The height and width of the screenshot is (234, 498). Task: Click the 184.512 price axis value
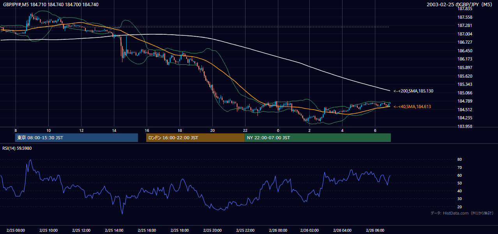pos(464,110)
